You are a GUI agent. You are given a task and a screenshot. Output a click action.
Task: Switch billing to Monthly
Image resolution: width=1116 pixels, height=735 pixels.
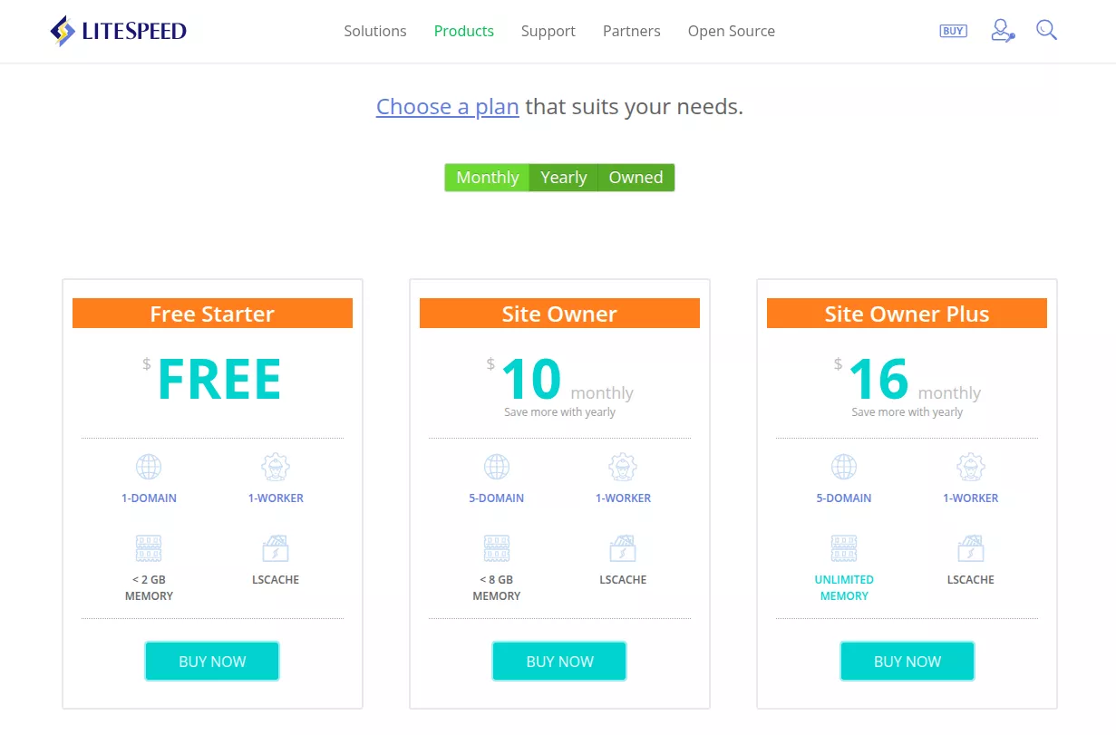(487, 177)
